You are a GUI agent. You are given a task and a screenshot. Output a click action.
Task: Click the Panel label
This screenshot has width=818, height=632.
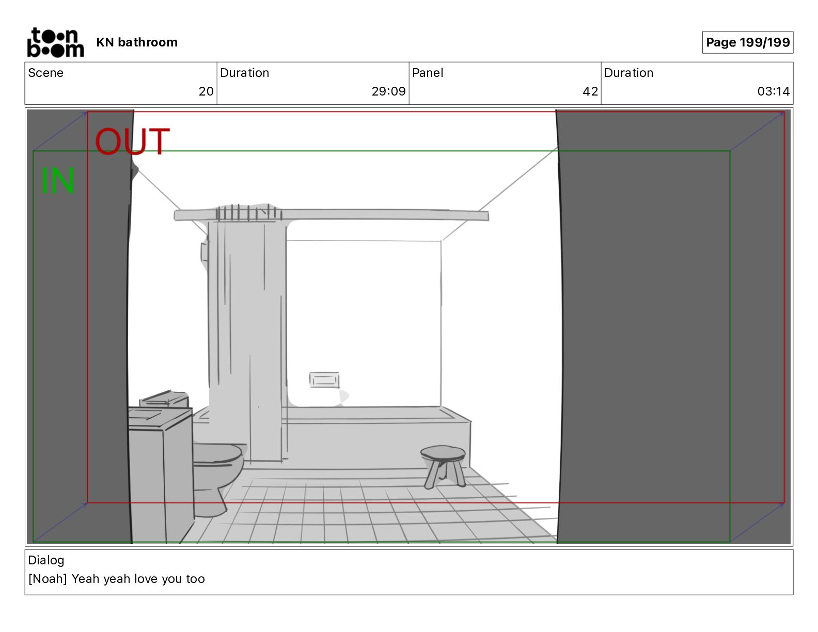coord(428,73)
